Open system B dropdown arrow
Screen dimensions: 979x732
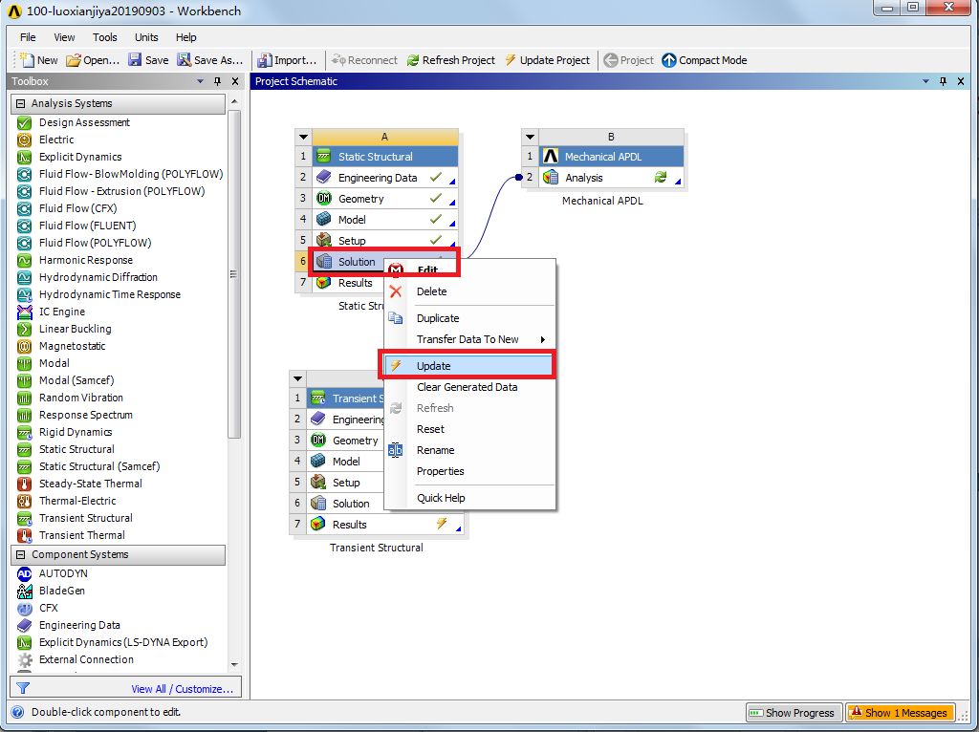[531, 137]
